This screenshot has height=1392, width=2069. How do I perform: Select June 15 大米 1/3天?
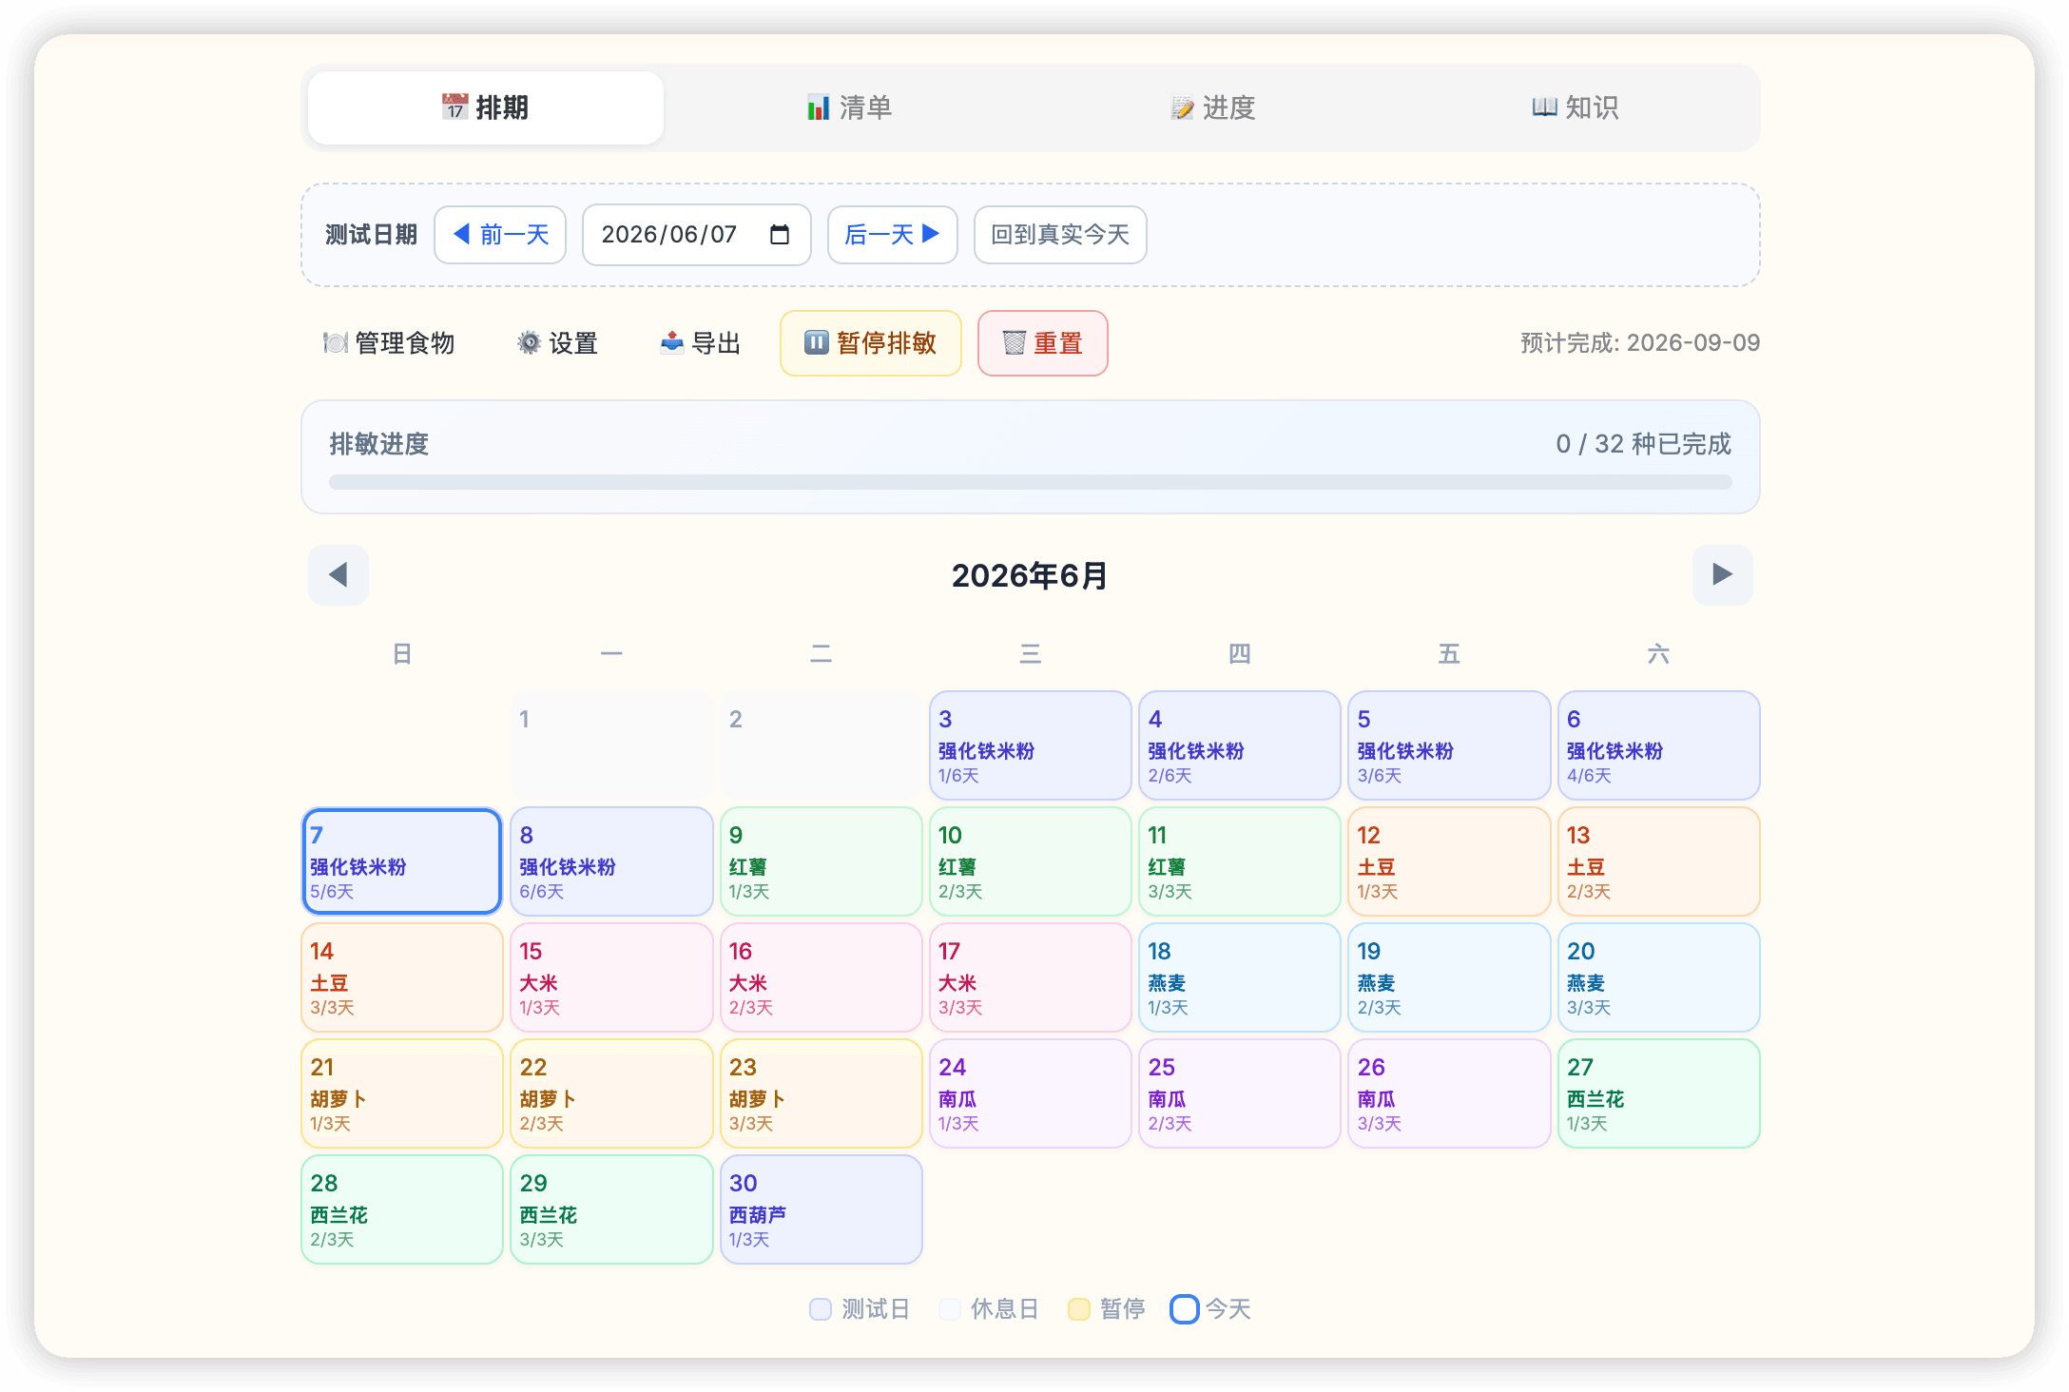coord(611,977)
